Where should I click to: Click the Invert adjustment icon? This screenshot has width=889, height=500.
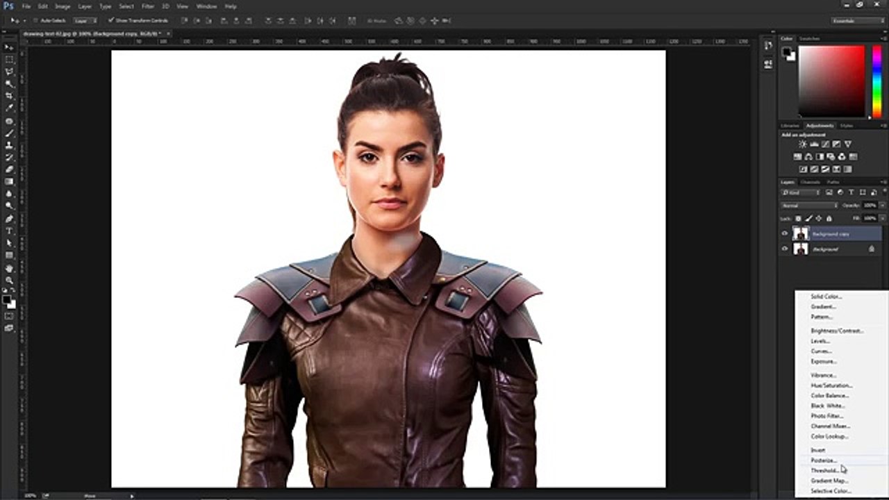coord(804,169)
